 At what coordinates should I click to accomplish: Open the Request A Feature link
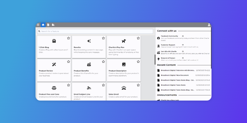[168, 58]
